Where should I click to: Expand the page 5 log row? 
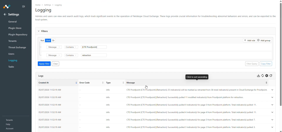(x=272, y=105)
